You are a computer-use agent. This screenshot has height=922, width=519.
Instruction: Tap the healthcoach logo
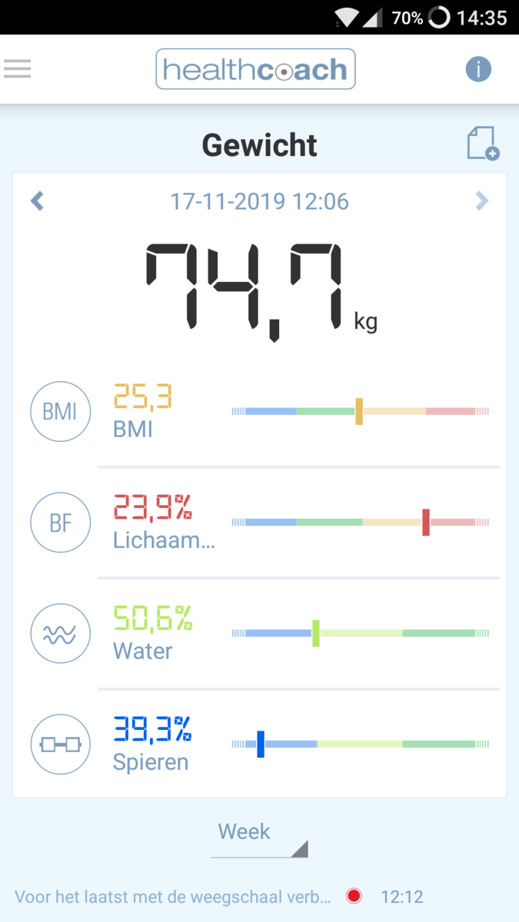[x=255, y=68]
